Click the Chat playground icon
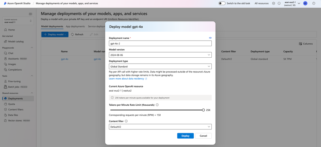Screen dimensions: 321x147 coord(5,53)
